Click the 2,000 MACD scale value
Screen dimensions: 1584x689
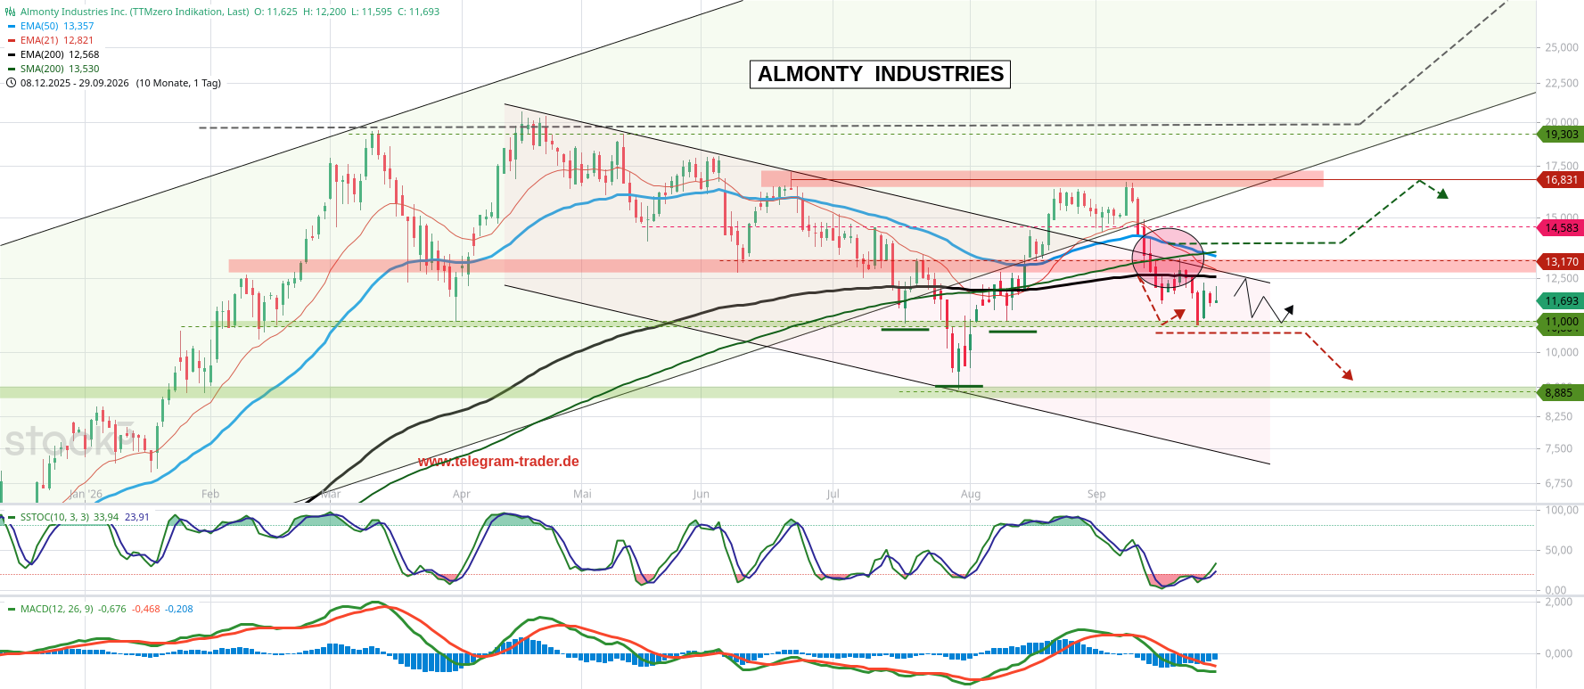1559,602
